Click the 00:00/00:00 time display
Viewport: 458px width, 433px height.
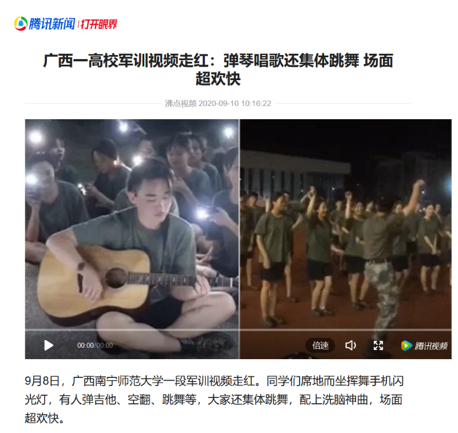tap(95, 345)
